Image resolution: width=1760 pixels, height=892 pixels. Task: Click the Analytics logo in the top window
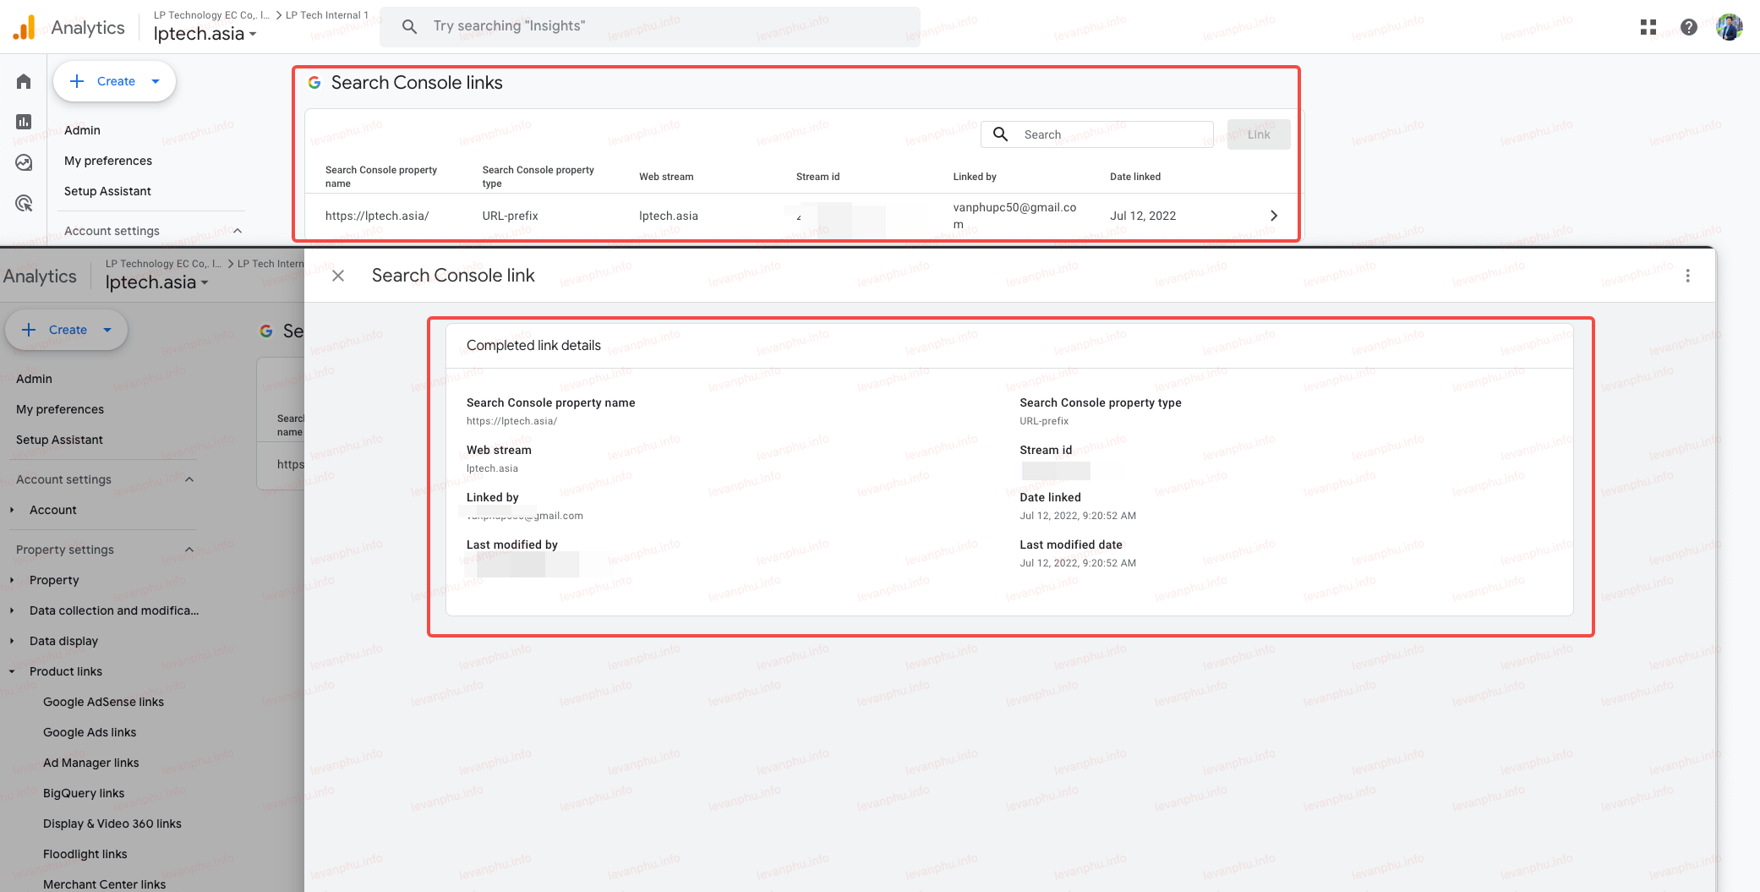point(25,27)
